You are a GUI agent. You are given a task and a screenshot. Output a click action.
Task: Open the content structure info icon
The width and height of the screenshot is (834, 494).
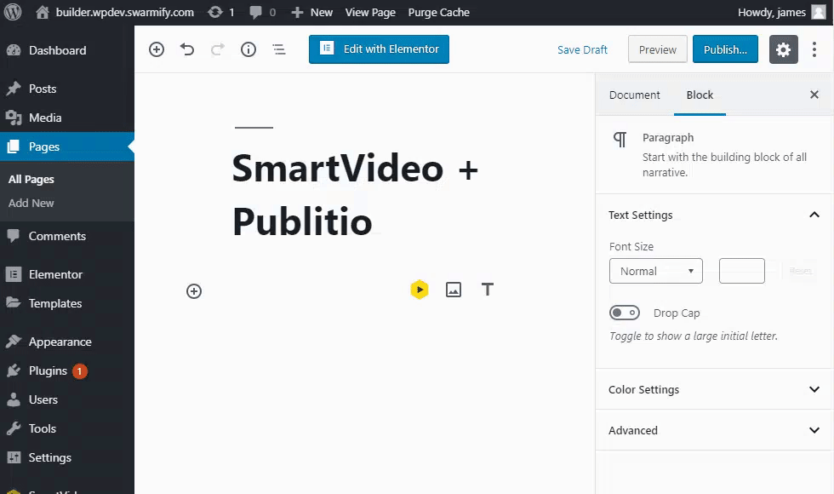pos(248,49)
